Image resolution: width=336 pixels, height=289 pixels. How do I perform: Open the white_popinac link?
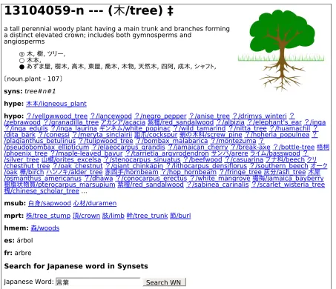click(x=135, y=128)
